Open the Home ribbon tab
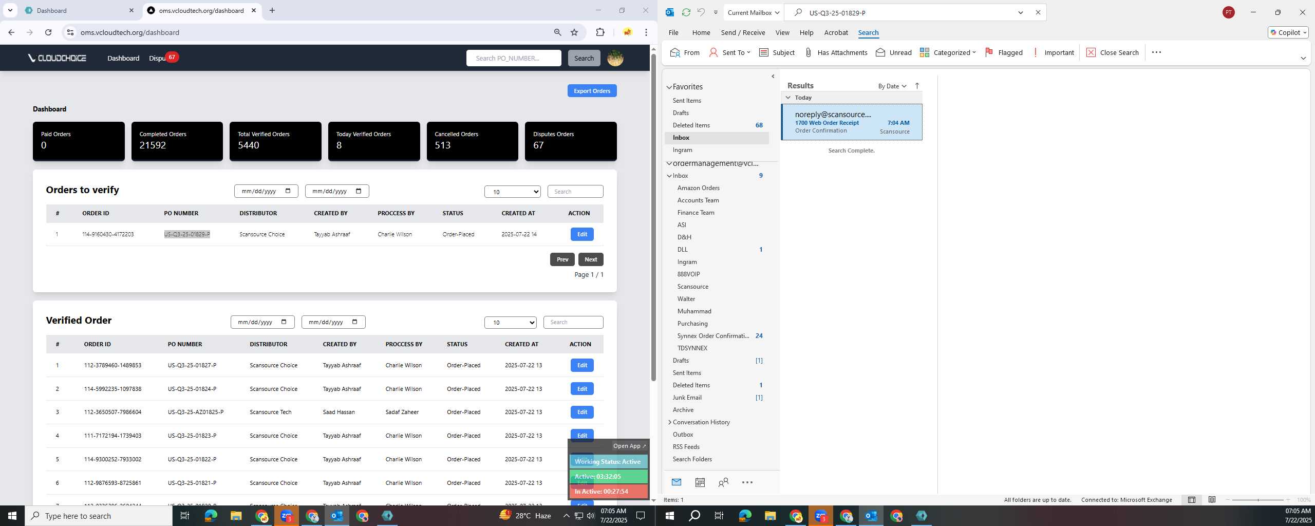 [701, 32]
